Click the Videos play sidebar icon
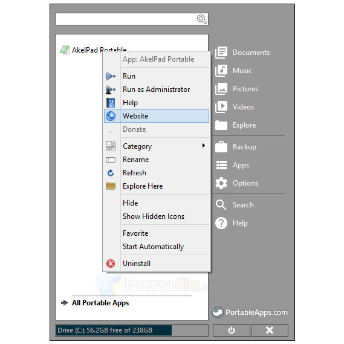This screenshot has height=344, width=344. 221,107
